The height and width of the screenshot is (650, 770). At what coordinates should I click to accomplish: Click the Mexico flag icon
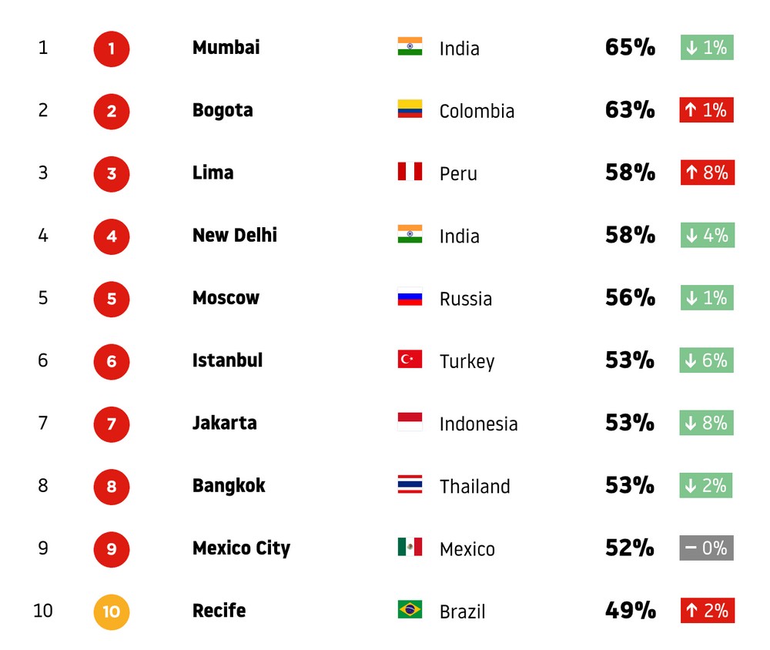click(x=410, y=547)
